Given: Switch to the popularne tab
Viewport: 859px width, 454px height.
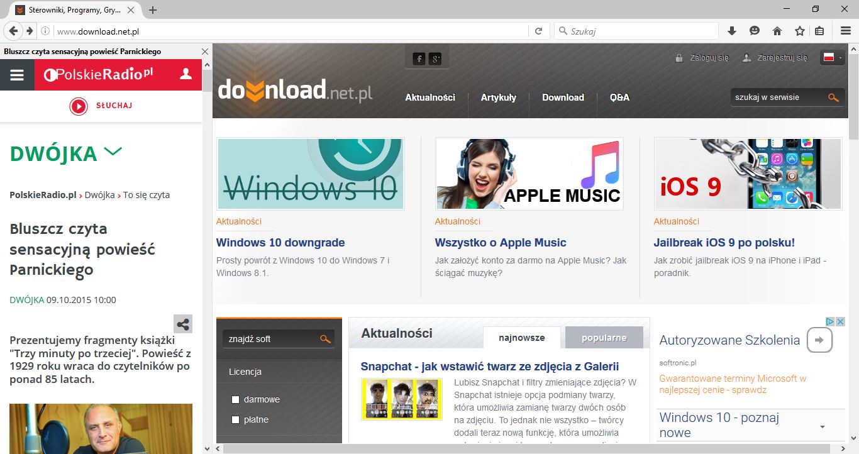Looking at the screenshot, I should 604,338.
